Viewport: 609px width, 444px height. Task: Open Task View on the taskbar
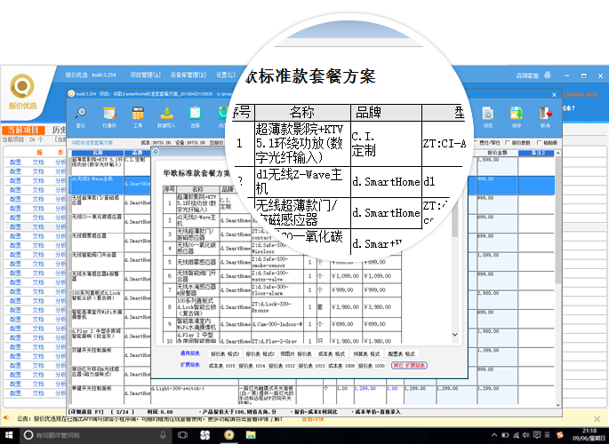[x=182, y=435]
